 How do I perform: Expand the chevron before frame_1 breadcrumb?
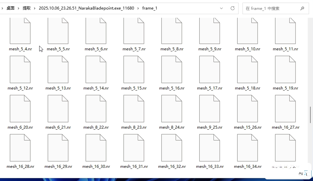pos(138,8)
